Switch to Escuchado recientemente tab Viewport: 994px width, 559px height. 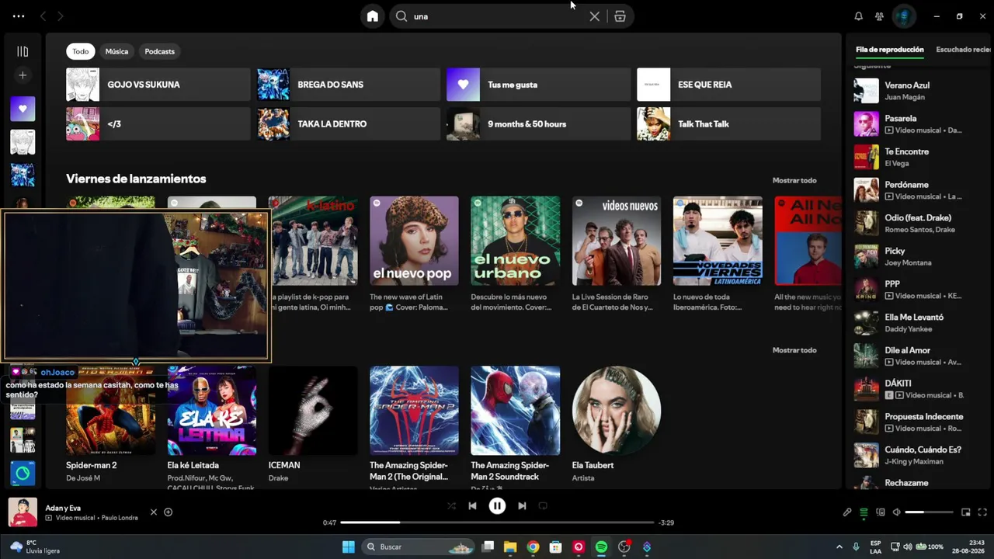tap(964, 50)
